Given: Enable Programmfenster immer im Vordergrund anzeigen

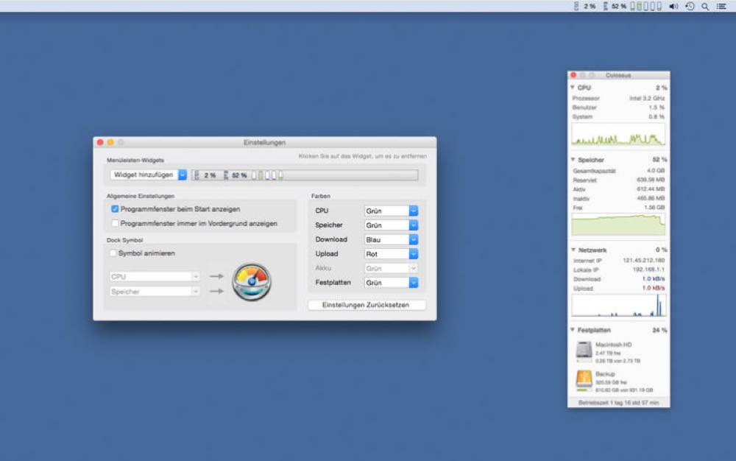Looking at the screenshot, I should tap(115, 223).
